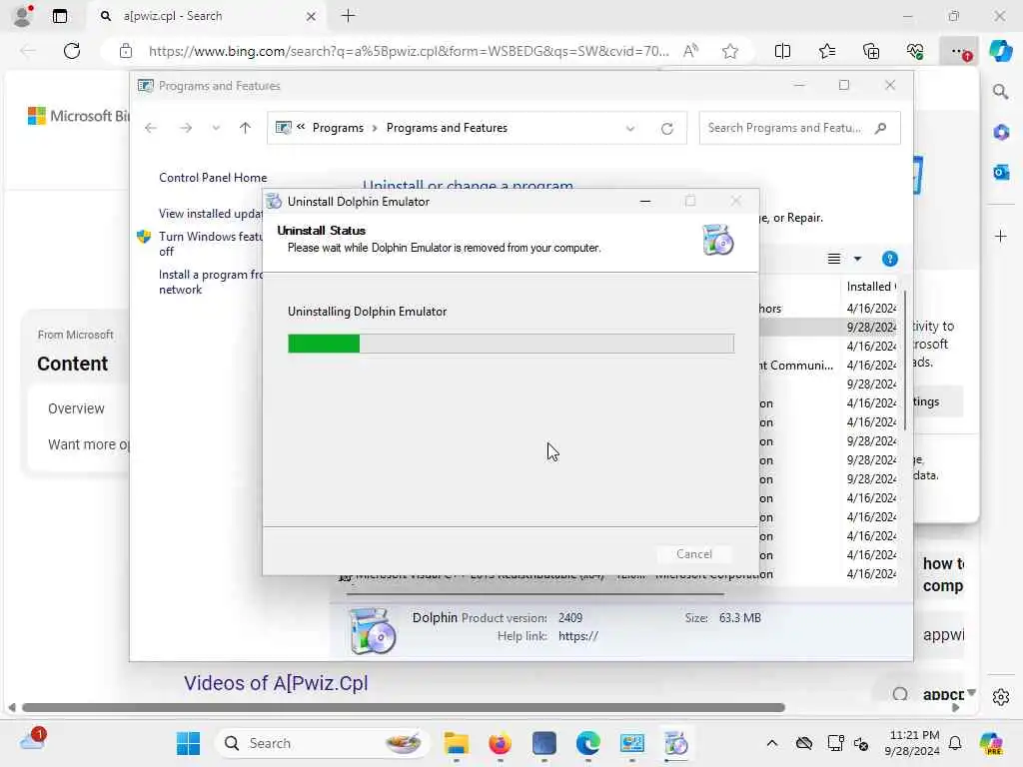Open Control Panel Home link
This screenshot has width=1023, height=767.
213,178
